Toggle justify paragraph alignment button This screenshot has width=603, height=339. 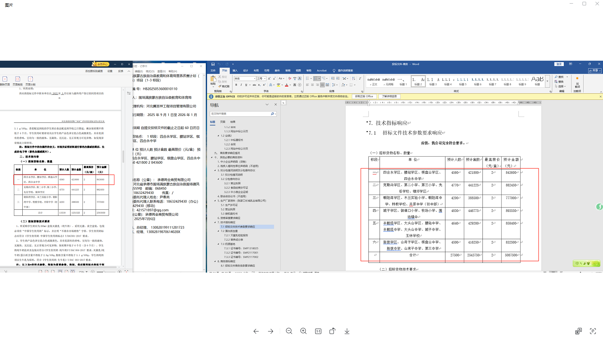point(322,85)
